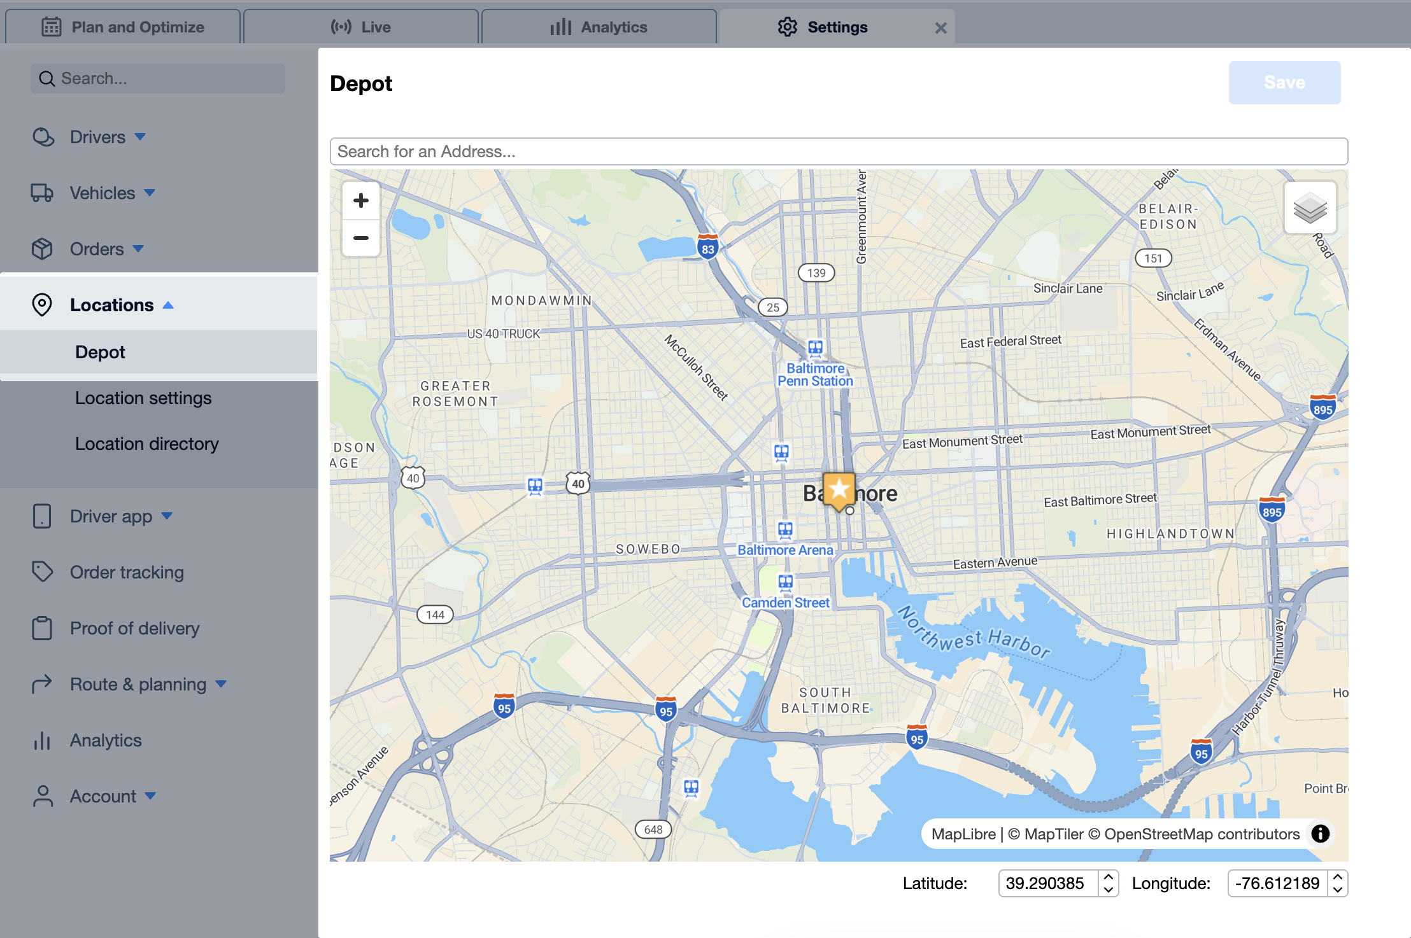Open map attribution info icon
The width and height of the screenshot is (1411, 938).
[x=1321, y=834]
